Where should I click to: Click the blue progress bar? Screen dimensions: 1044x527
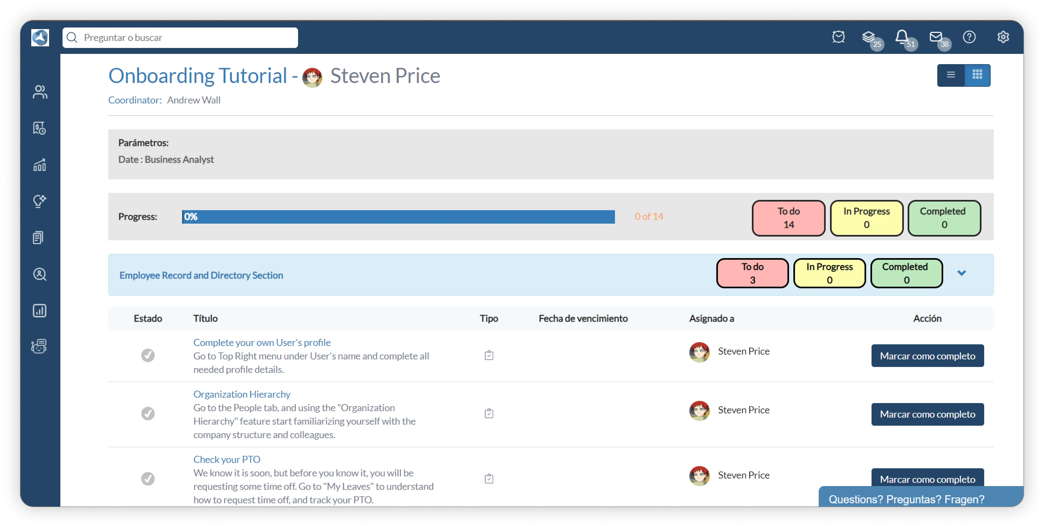(398, 217)
